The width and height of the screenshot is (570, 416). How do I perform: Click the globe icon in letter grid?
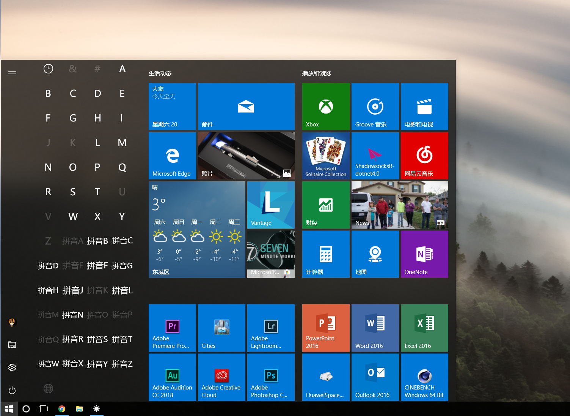48,388
